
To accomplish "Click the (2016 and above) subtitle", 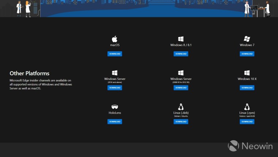I will (x=115, y=82).
